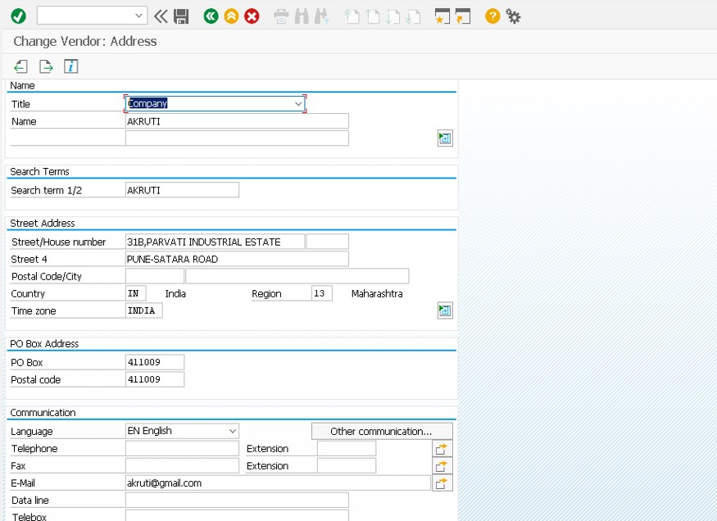Click the green Back icon
This screenshot has height=521, width=717.
pyautogui.click(x=211, y=16)
